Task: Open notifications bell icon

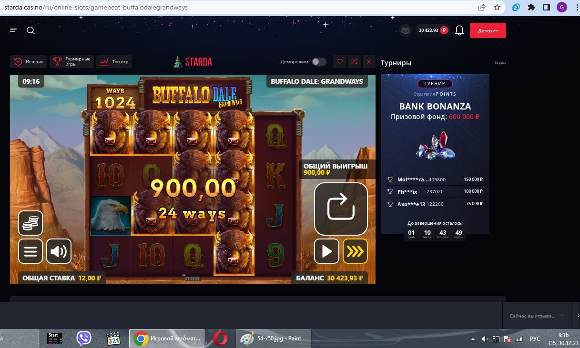Action: pos(459,30)
